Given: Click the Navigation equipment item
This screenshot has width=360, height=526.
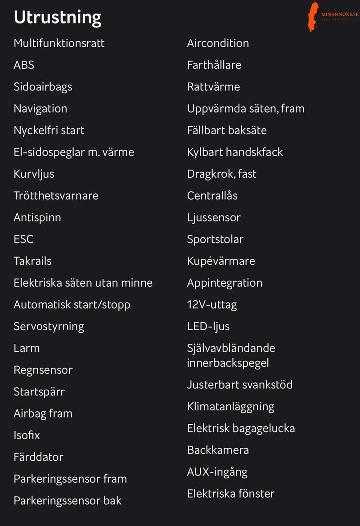Looking at the screenshot, I should (40, 109).
